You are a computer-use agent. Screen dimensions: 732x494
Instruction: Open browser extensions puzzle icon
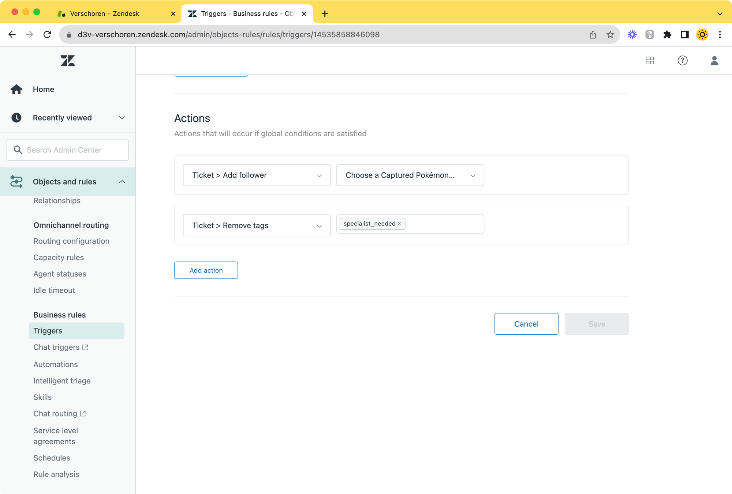point(667,35)
